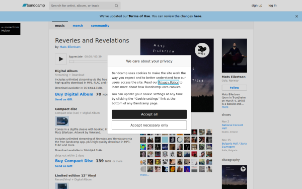
Task: Show more supporters via 'more...' link
Action: pos(144,175)
